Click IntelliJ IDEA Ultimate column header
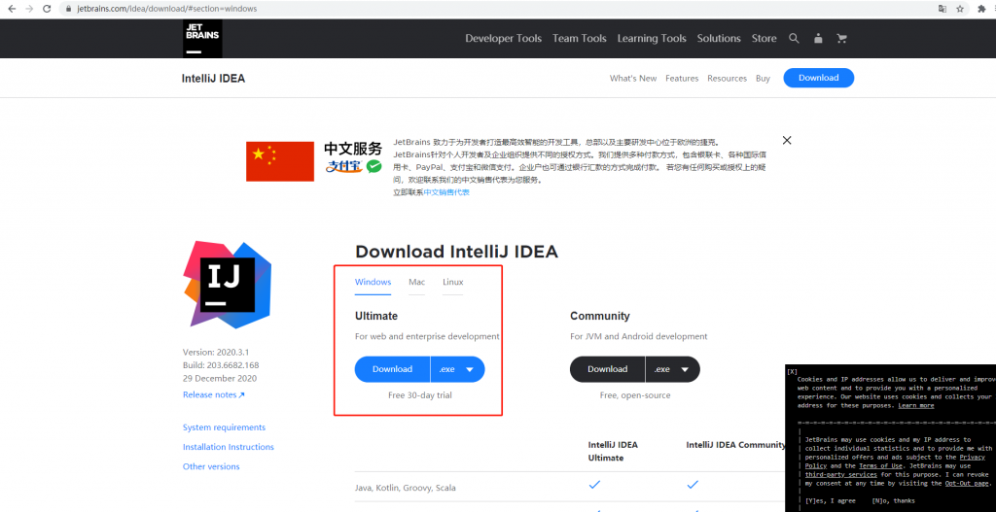Screen dimensions: 996x512 pyautogui.click(x=613, y=451)
